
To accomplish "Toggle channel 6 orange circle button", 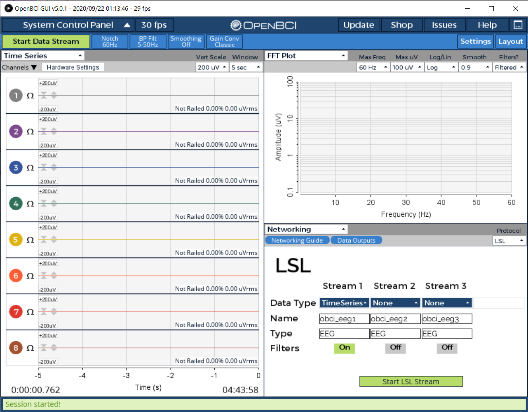I will point(16,276).
